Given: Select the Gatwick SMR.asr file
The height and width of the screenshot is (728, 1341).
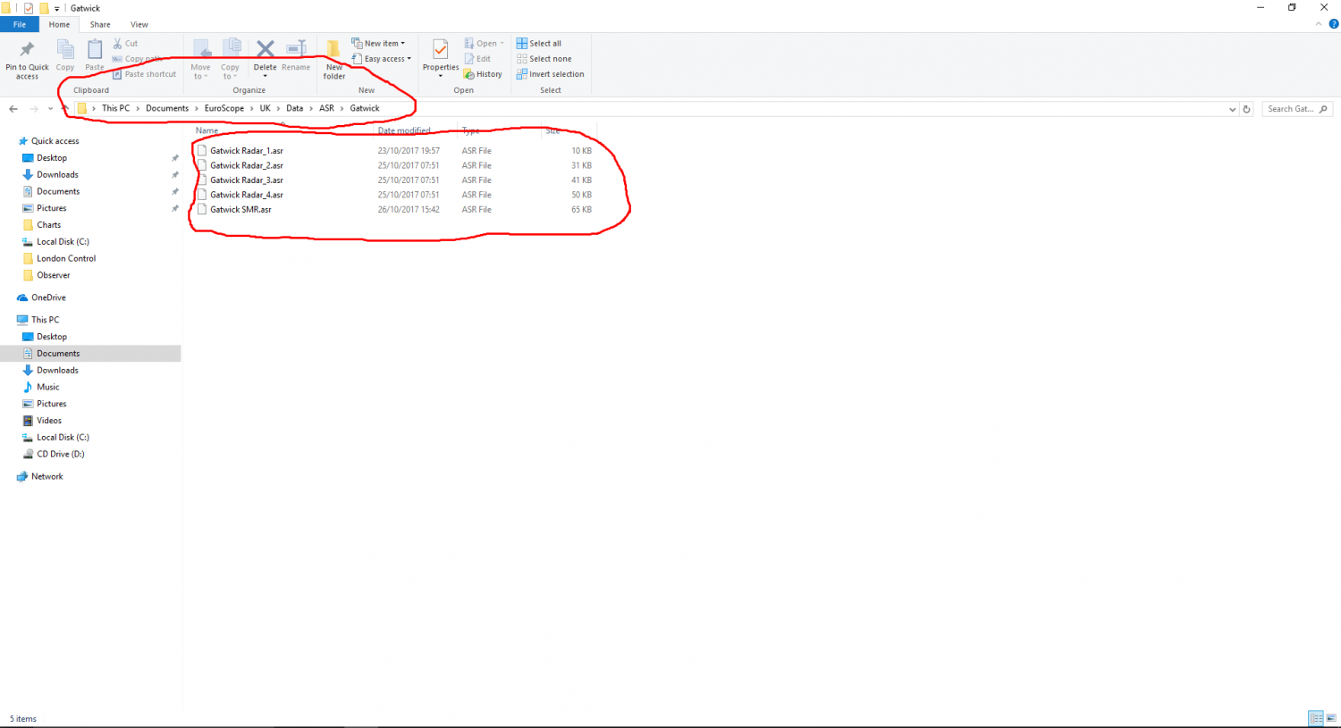Looking at the screenshot, I should 240,209.
